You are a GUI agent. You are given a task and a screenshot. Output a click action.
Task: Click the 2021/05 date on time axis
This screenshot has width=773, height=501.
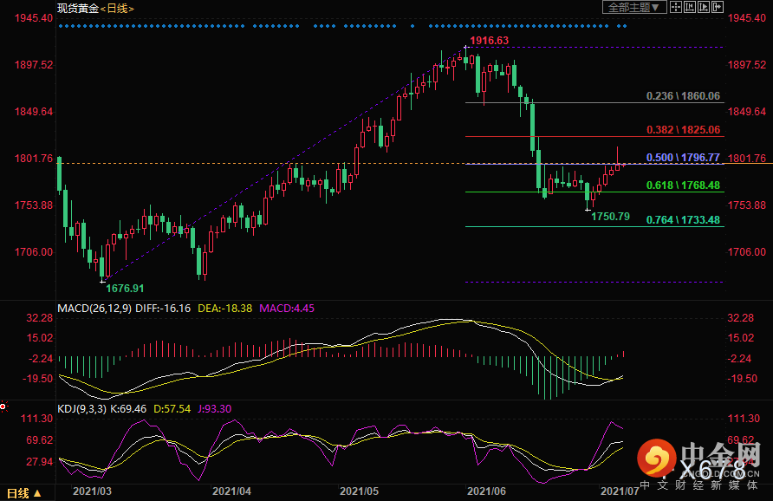pos(360,491)
